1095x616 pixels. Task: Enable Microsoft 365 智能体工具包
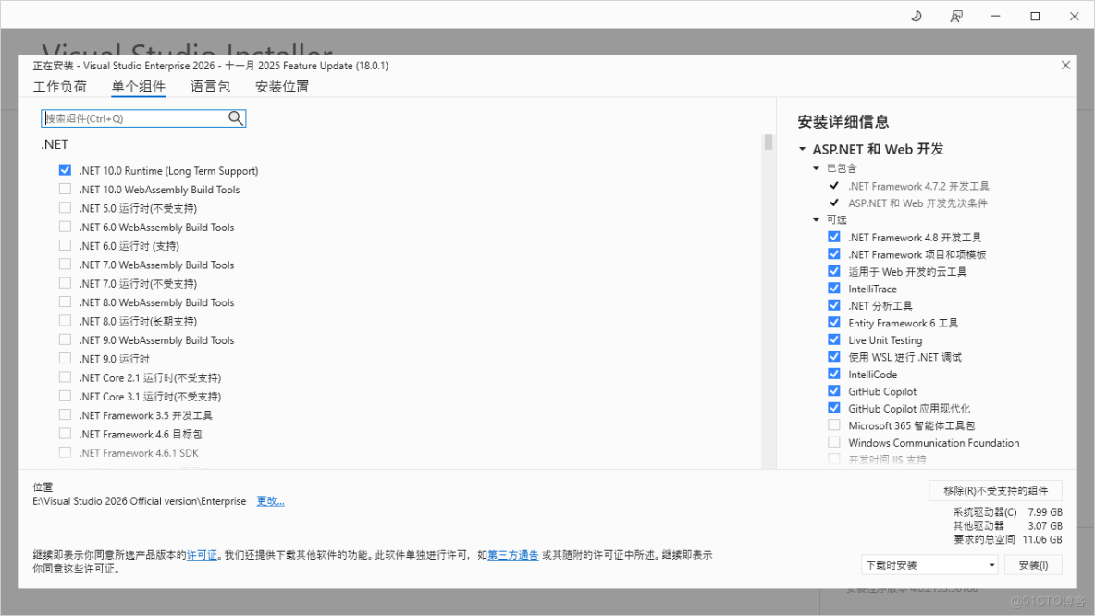click(x=834, y=425)
